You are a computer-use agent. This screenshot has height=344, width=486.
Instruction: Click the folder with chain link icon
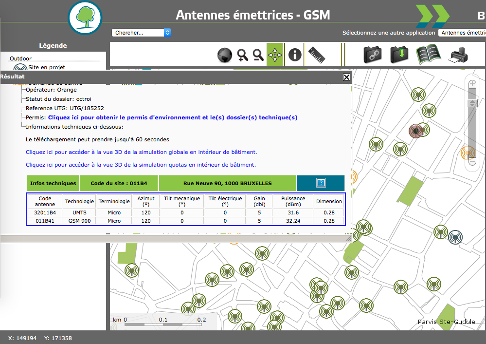click(373, 55)
